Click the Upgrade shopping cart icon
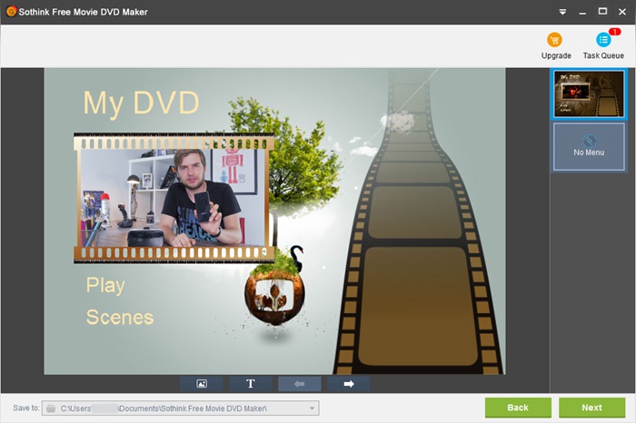 coord(554,40)
